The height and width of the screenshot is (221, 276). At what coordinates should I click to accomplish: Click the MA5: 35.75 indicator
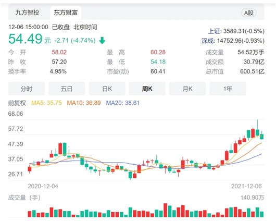(x=46, y=103)
